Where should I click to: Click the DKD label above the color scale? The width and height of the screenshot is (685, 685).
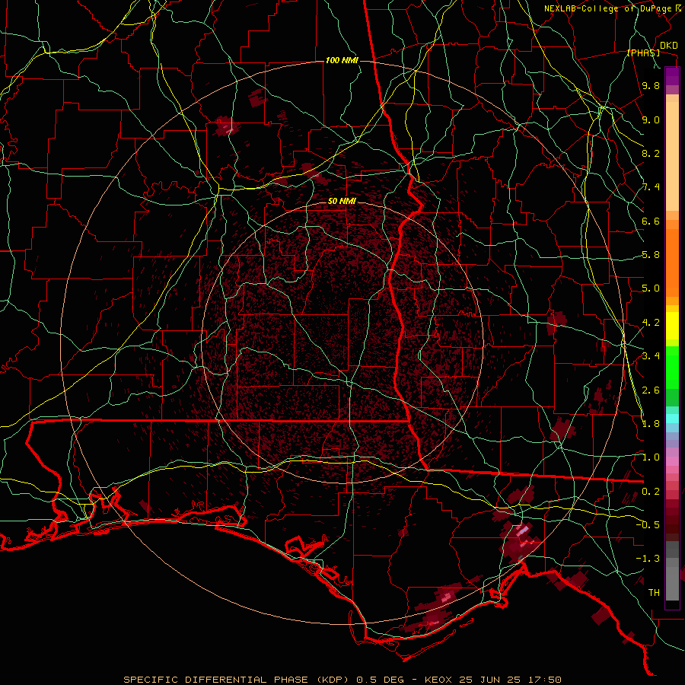pos(668,46)
